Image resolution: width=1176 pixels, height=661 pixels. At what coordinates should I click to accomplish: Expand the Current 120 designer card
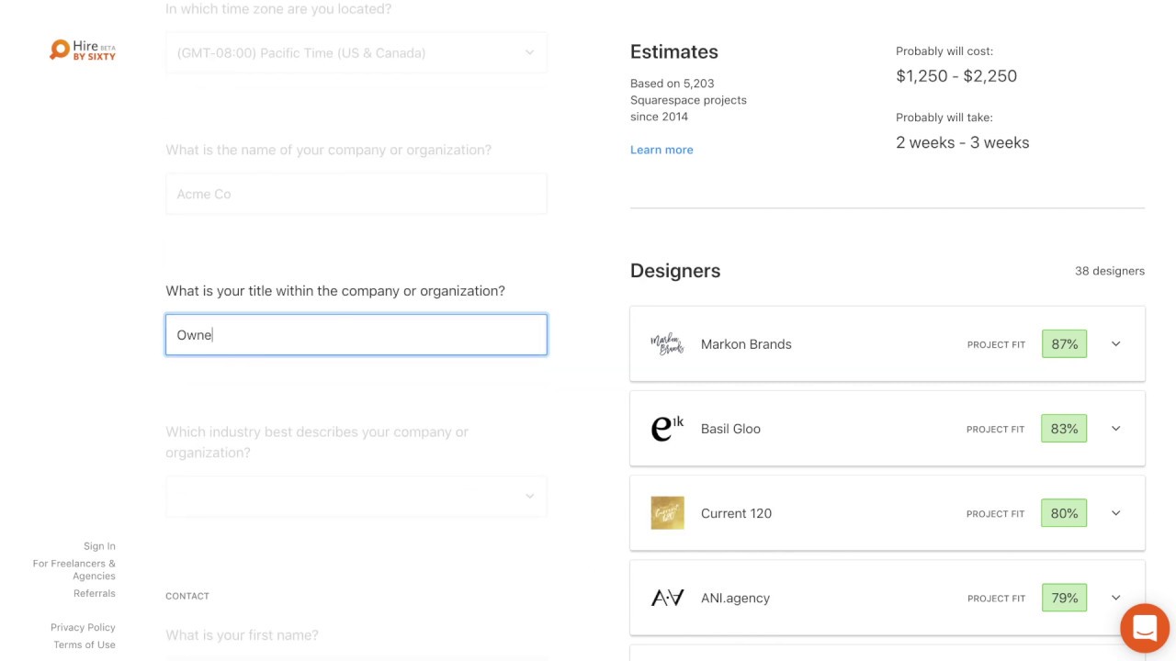coord(1115,513)
